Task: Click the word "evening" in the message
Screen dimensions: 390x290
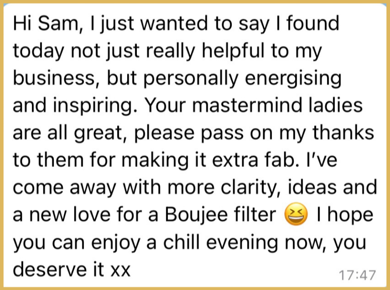Action: [242, 243]
